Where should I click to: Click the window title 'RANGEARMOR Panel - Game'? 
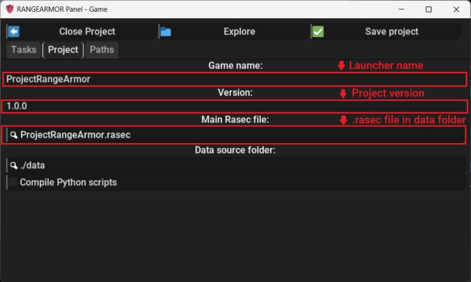(x=62, y=9)
